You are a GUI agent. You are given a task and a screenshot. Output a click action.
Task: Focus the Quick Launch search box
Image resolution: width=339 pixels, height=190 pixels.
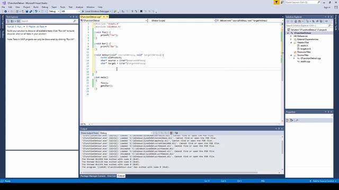(x=302, y=2)
